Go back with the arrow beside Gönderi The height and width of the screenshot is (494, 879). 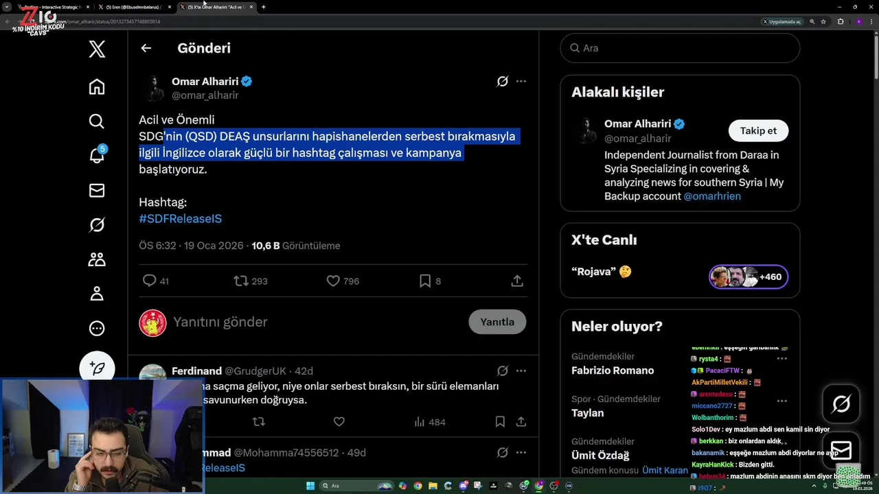[146, 48]
